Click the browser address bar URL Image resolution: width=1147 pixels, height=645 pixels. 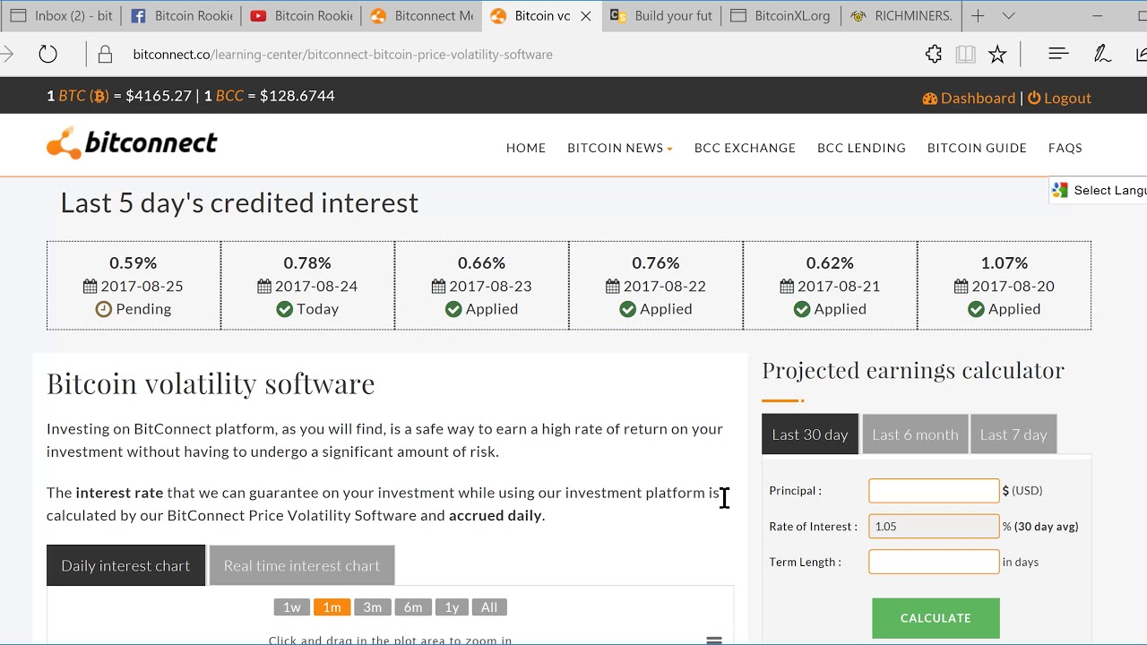coord(342,55)
